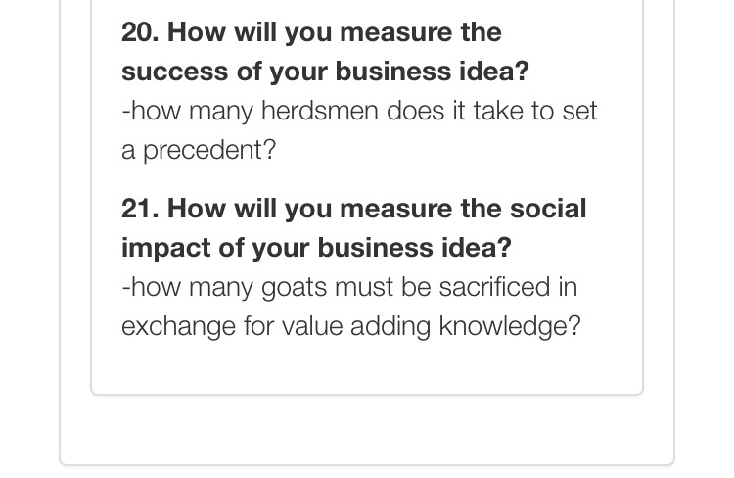Click the answer about herdsmen setting a precedent
This screenshot has height=478, width=734.
(358, 130)
